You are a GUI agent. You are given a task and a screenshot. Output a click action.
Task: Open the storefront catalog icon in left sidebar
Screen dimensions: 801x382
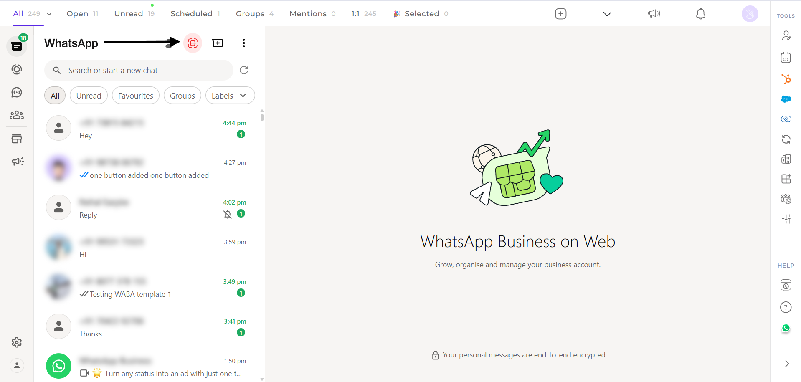coord(17,139)
